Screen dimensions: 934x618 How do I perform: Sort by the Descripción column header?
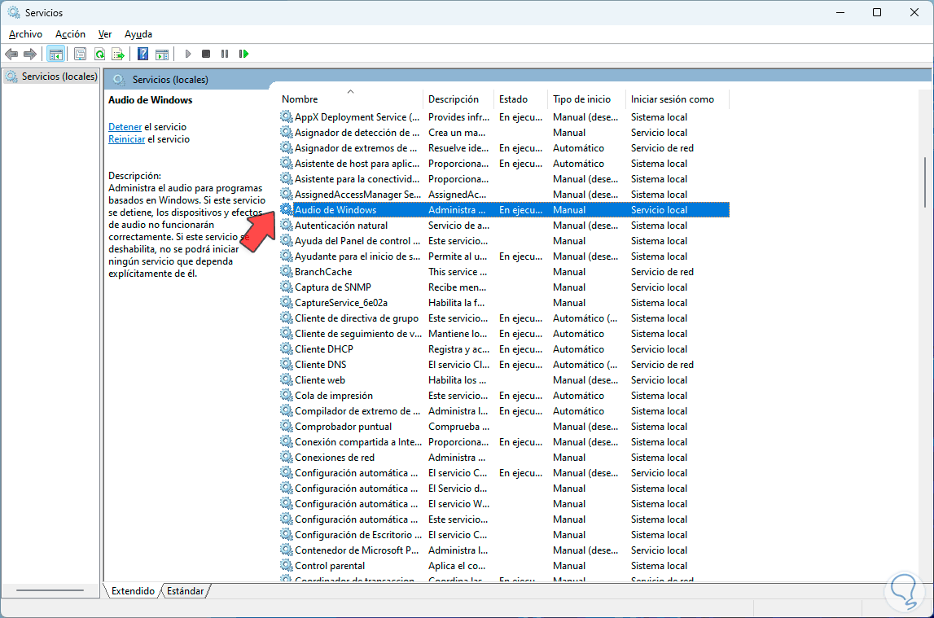[458, 99]
